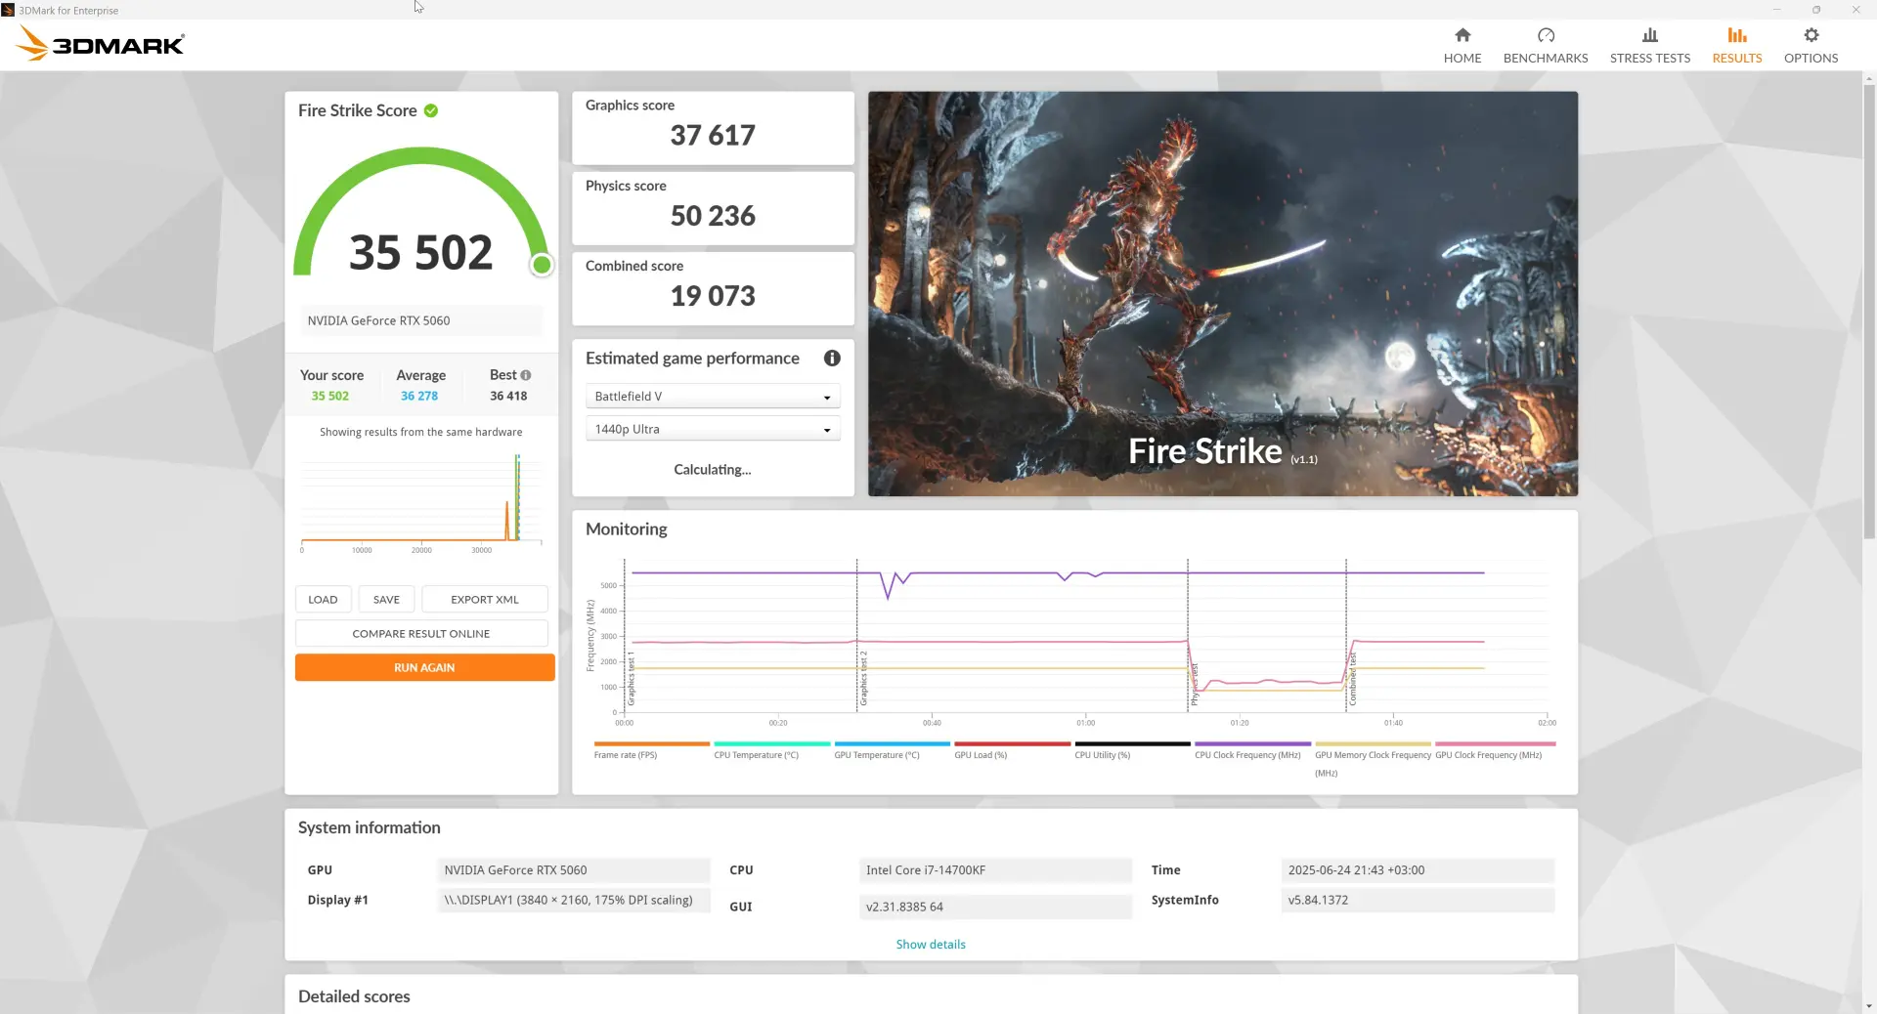
Task: Open Stress Tests via the bar chart icon
Action: click(1650, 35)
